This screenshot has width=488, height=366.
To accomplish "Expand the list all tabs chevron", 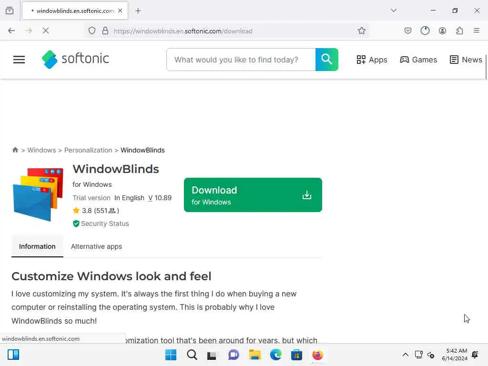I will [394, 10].
